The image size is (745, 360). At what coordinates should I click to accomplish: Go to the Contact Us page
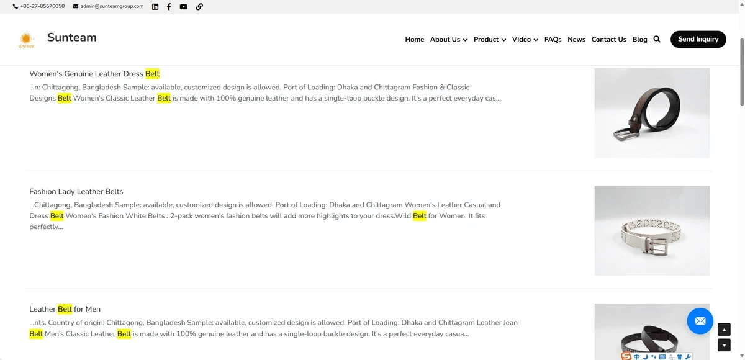609,39
